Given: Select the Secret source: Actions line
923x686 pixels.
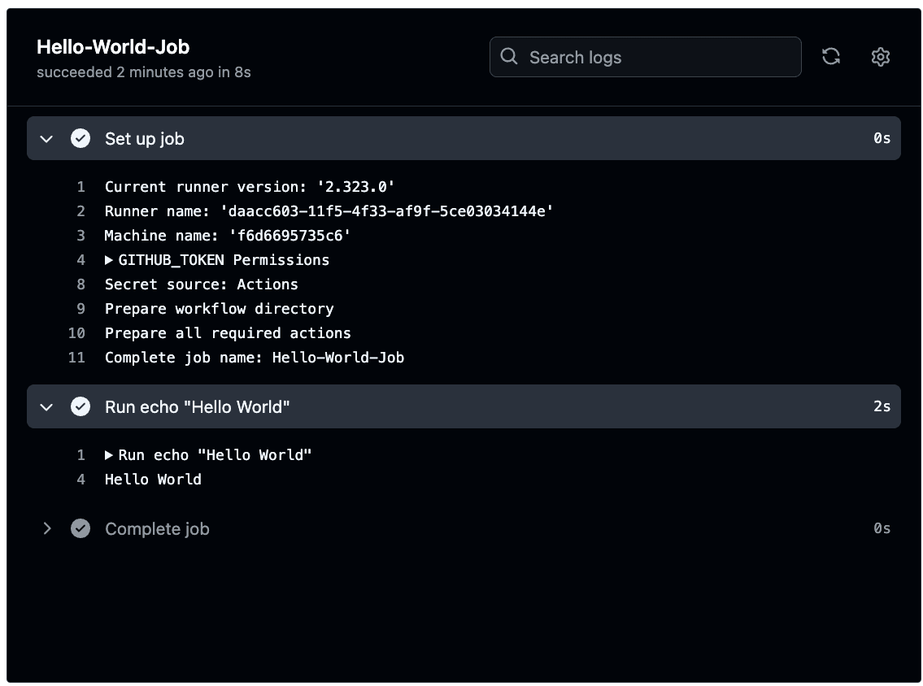Looking at the screenshot, I should [202, 284].
